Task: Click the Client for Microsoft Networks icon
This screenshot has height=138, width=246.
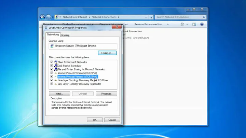Action: point(56,62)
